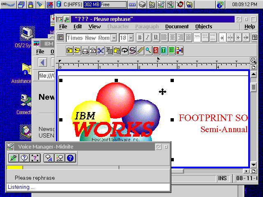Click the blue circle help icon in Voice Manager

pos(70,158)
